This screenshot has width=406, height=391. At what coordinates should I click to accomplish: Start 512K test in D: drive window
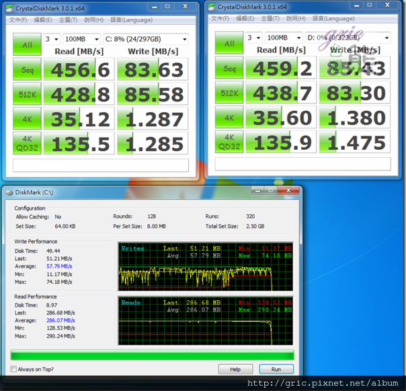click(x=229, y=92)
